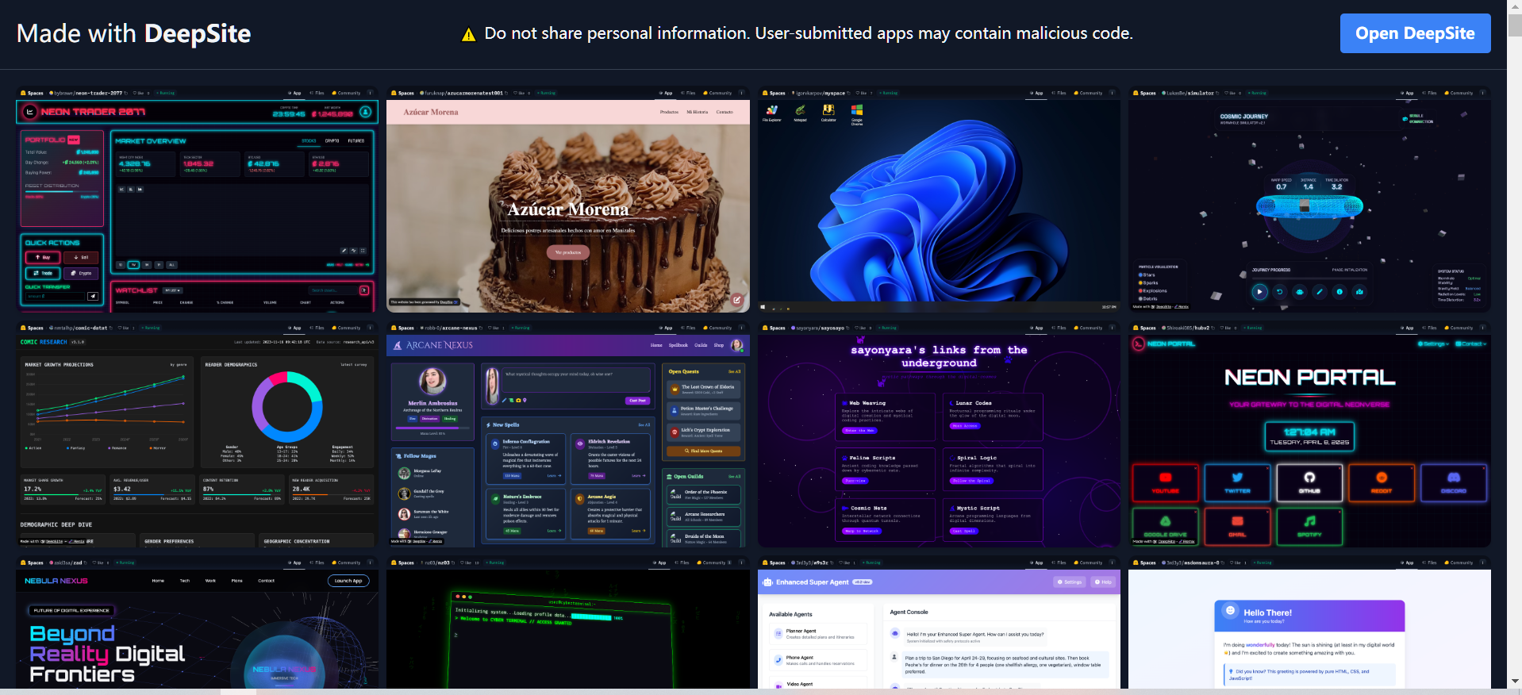Open three-dot menu on sayosayo card
Screen dimensions: 1522x695
point(1113,328)
